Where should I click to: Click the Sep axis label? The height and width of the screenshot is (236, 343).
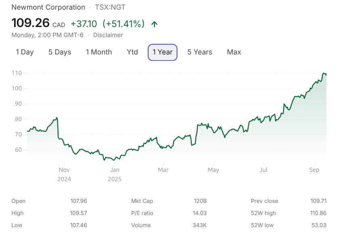click(x=314, y=170)
